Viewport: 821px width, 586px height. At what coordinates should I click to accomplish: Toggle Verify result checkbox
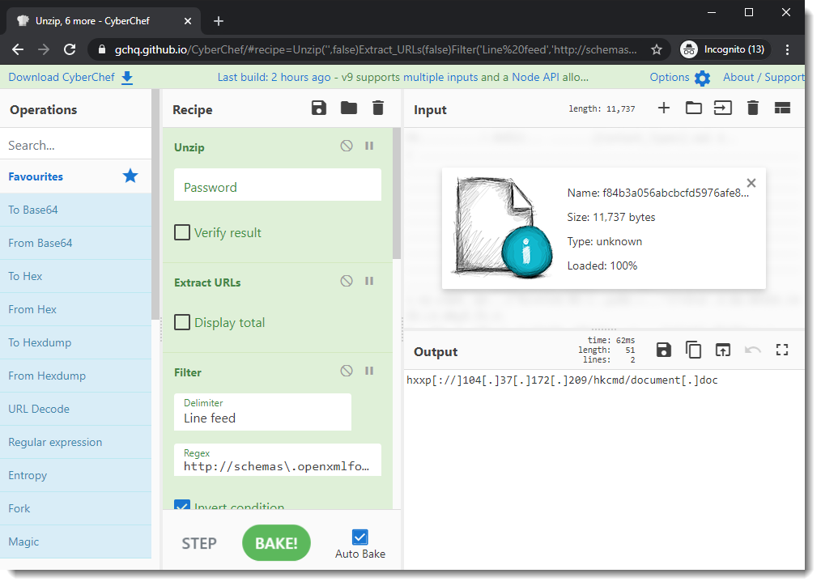click(x=181, y=232)
